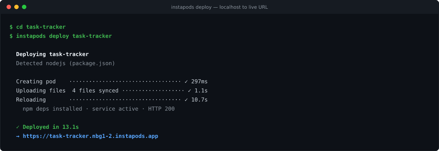This screenshot has height=151, width=439.
Task: Click the 'HTTP 200' status text
Action: [161, 109]
